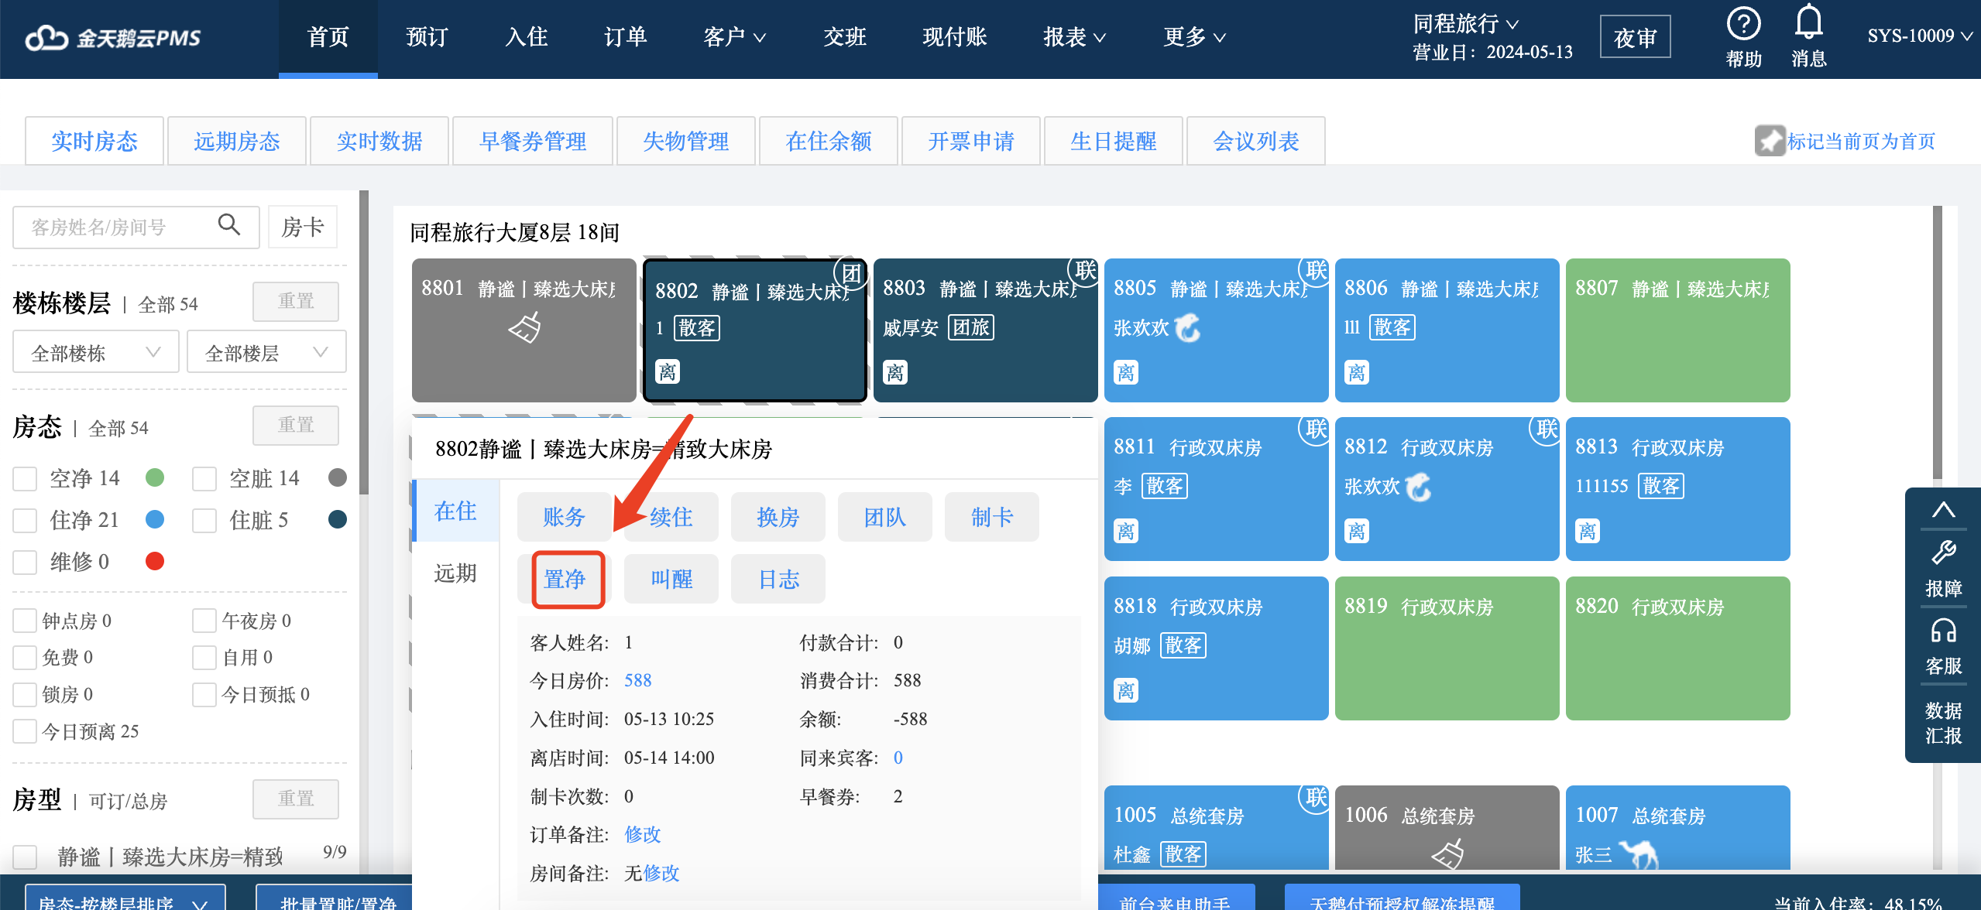Click the broom icon on room 1006
The height and width of the screenshot is (910, 1981).
point(1447,854)
